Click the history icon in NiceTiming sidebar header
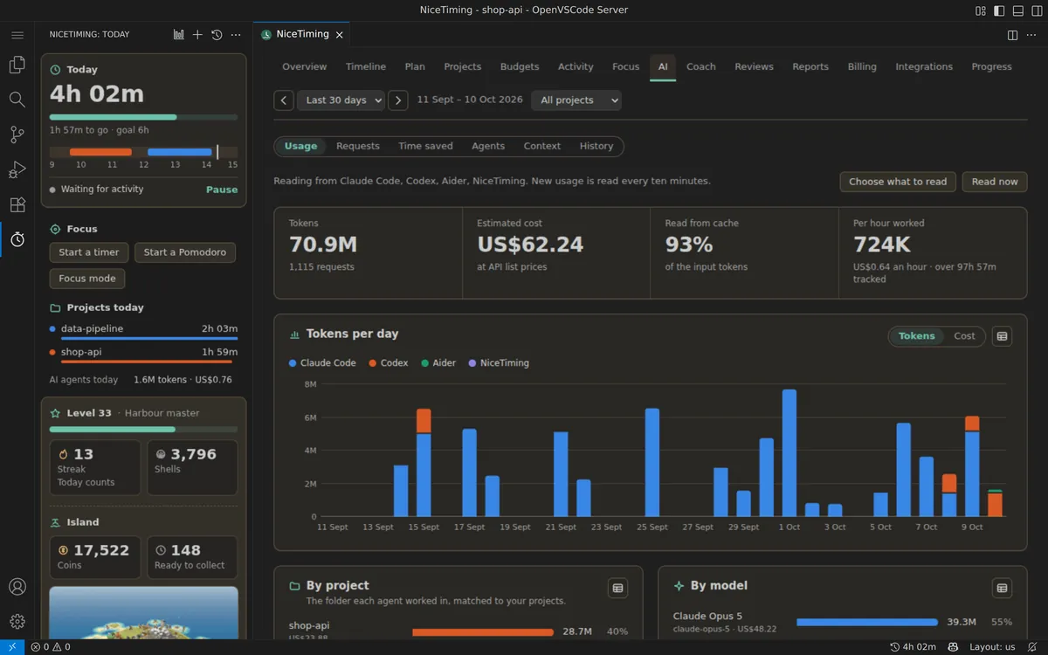The height and width of the screenshot is (655, 1048). click(217, 35)
